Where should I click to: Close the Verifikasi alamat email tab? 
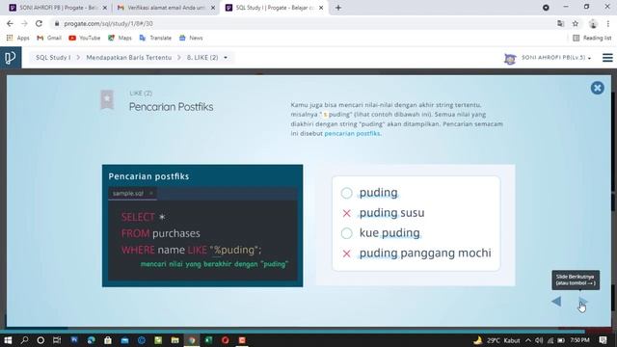tap(213, 8)
